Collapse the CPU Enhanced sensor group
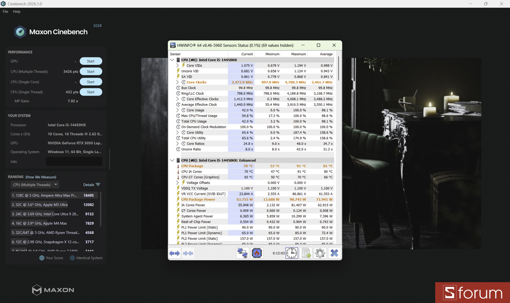 pyautogui.click(x=172, y=160)
